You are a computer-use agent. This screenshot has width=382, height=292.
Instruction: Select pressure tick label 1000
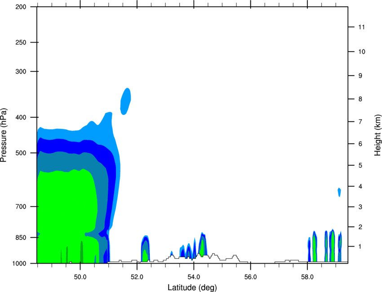(x=19, y=263)
